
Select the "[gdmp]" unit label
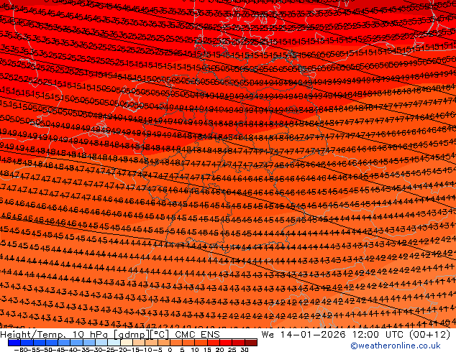[131, 335]
